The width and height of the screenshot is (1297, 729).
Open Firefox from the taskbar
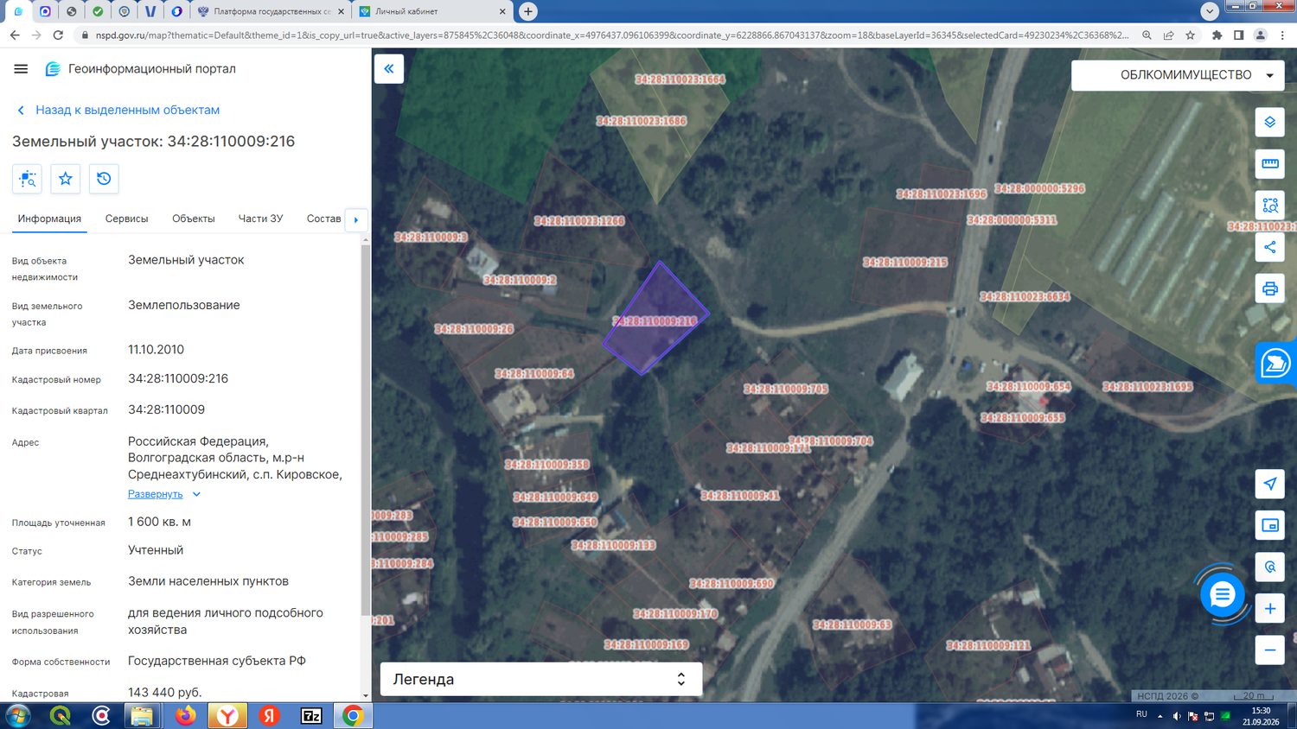click(x=186, y=715)
